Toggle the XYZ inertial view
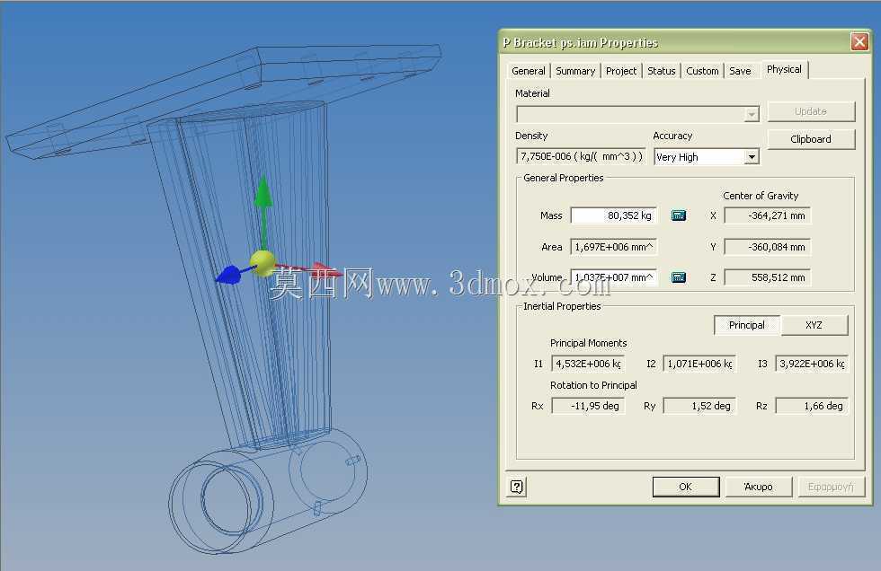 click(x=814, y=325)
